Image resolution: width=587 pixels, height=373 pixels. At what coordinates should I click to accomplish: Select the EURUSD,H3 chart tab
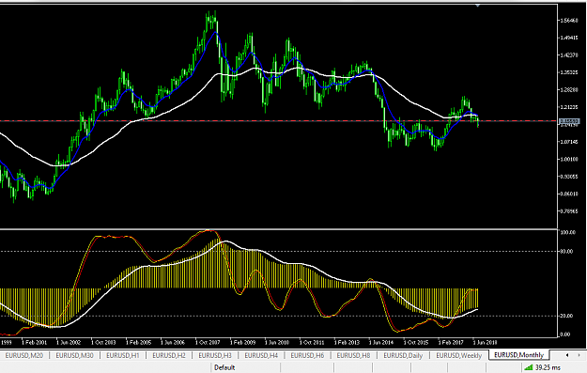pyautogui.click(x=215, y=355)
